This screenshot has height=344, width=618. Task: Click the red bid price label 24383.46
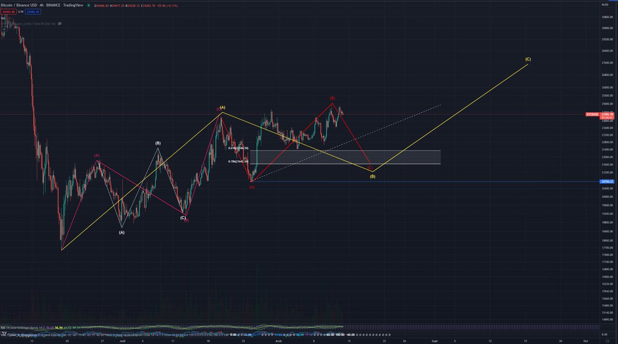(9, 11)
